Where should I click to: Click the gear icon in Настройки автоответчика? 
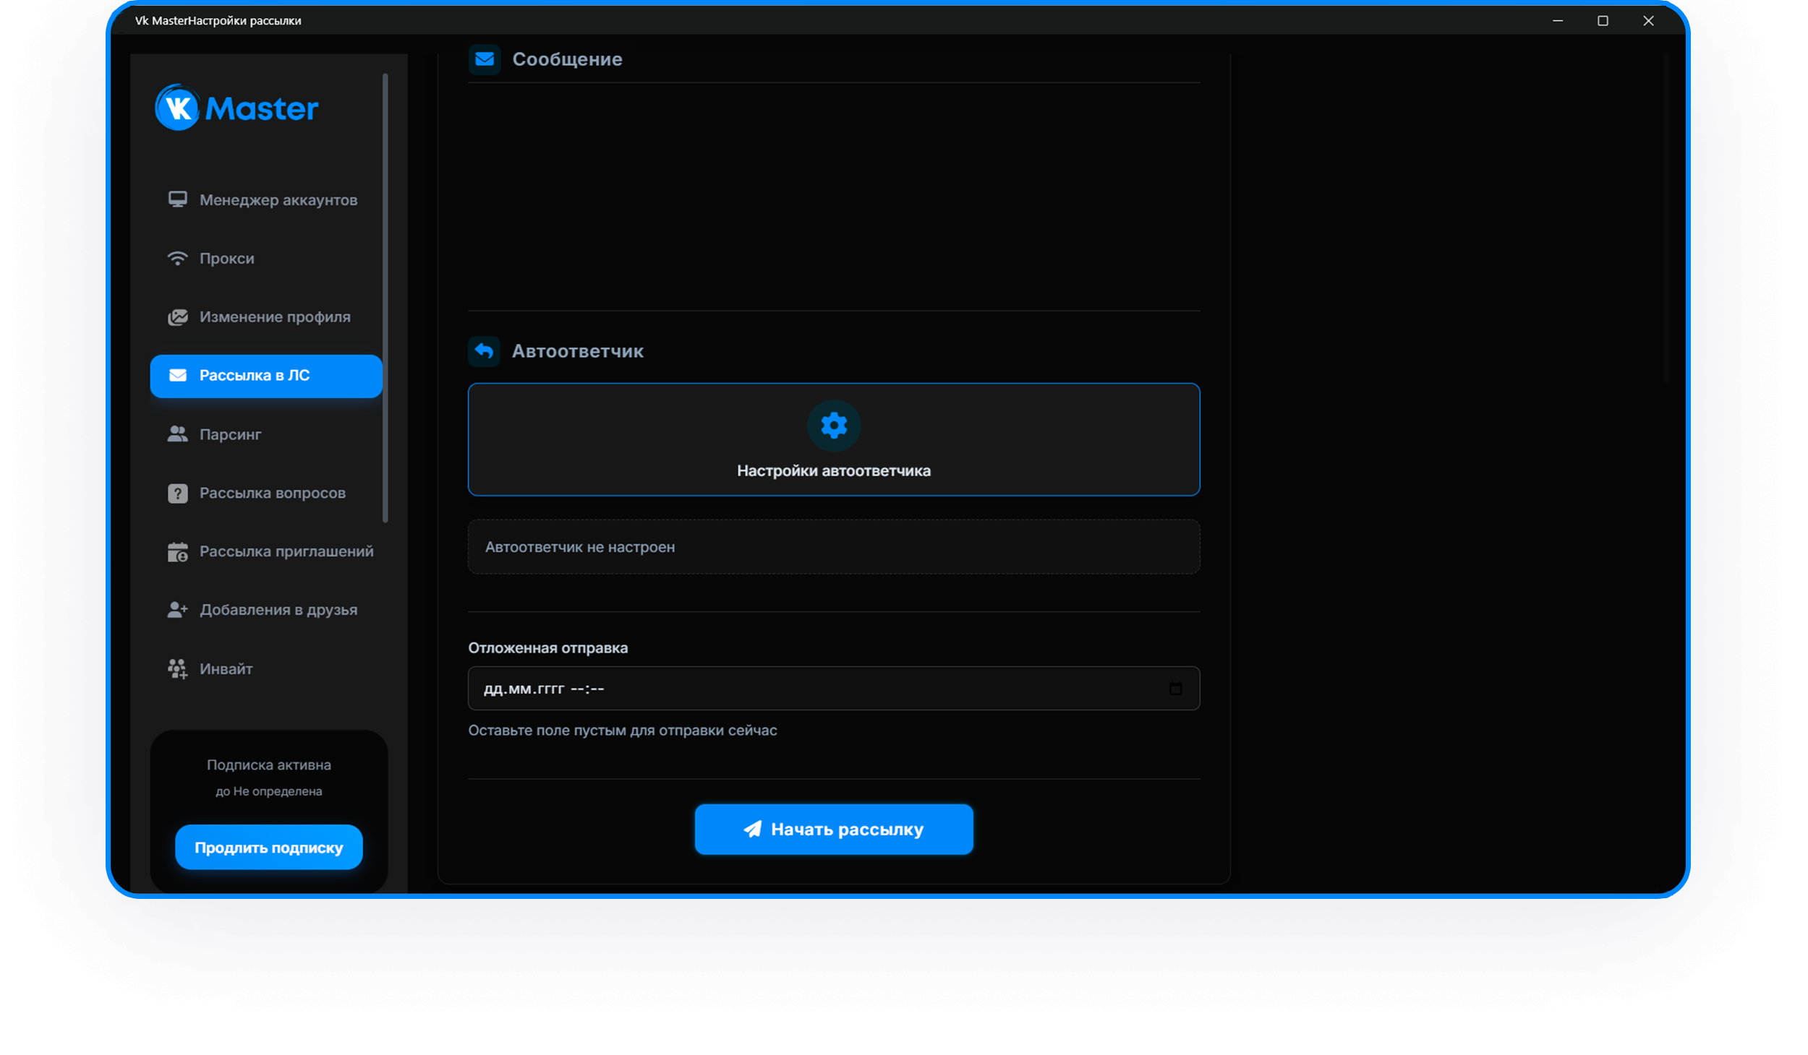coord(833,426)
